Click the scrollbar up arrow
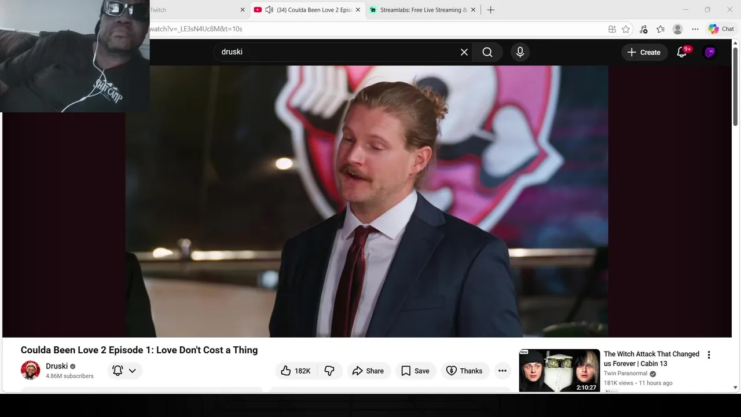Viewport: 741px width, 417px height. click(736, 43)
